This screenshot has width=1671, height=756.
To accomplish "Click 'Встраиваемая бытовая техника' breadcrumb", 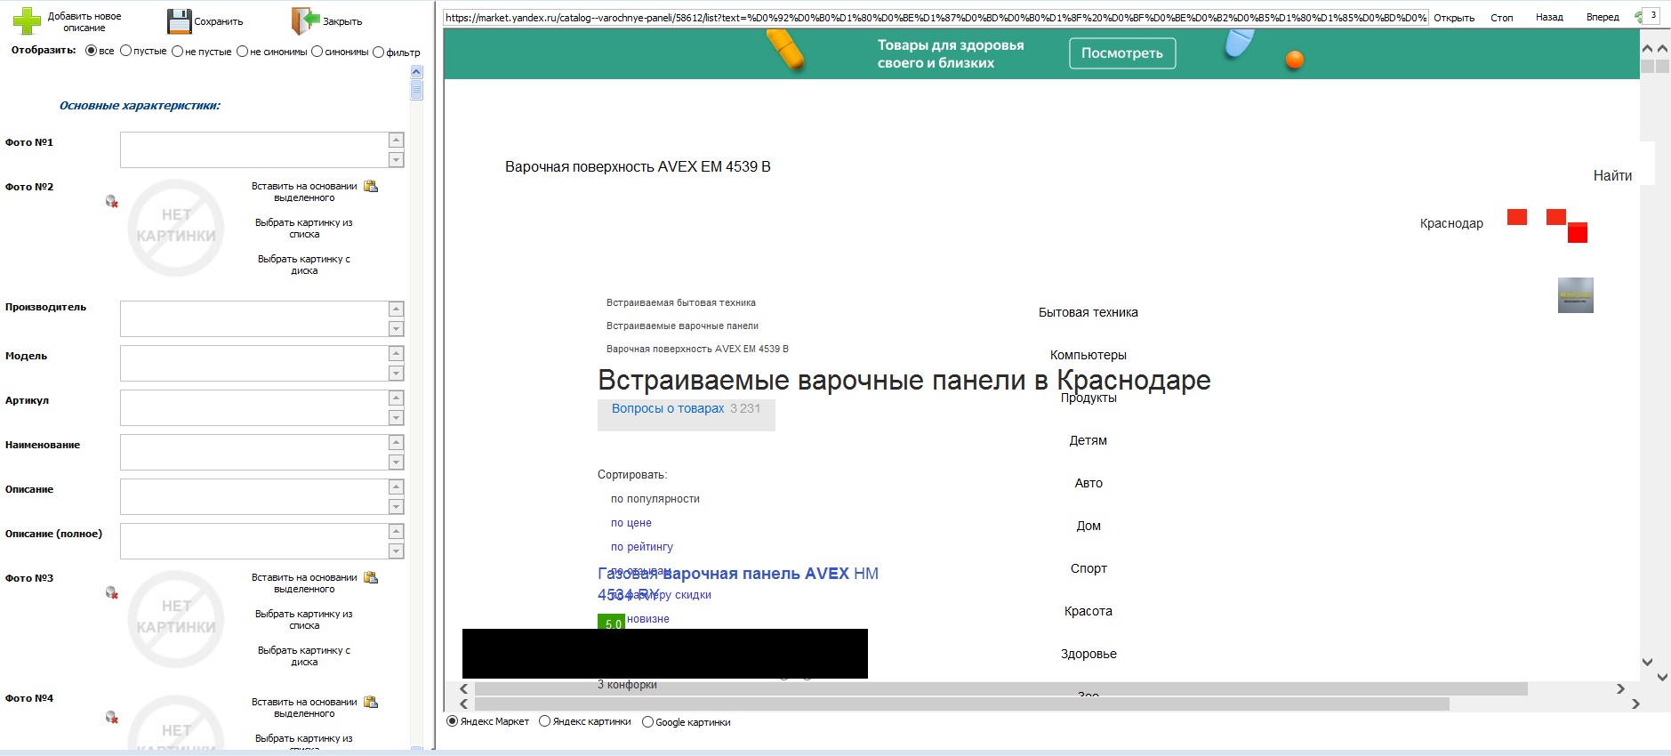I will (x=681, y=302).
